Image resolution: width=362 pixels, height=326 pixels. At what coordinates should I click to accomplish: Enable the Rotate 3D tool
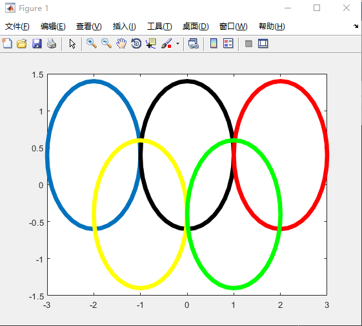pos(136,43)
